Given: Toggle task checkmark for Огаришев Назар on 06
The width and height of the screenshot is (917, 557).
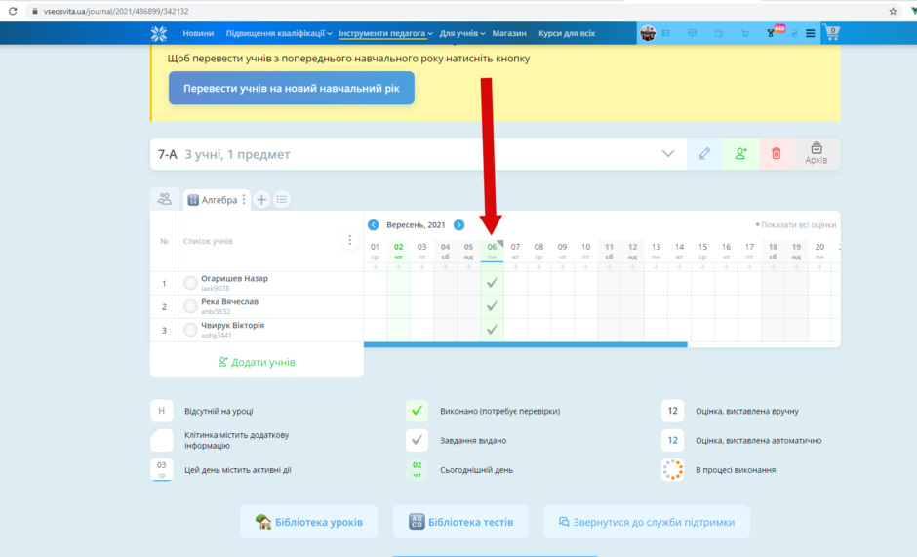Looking at the screenshot, I should (x=492, y=283).
